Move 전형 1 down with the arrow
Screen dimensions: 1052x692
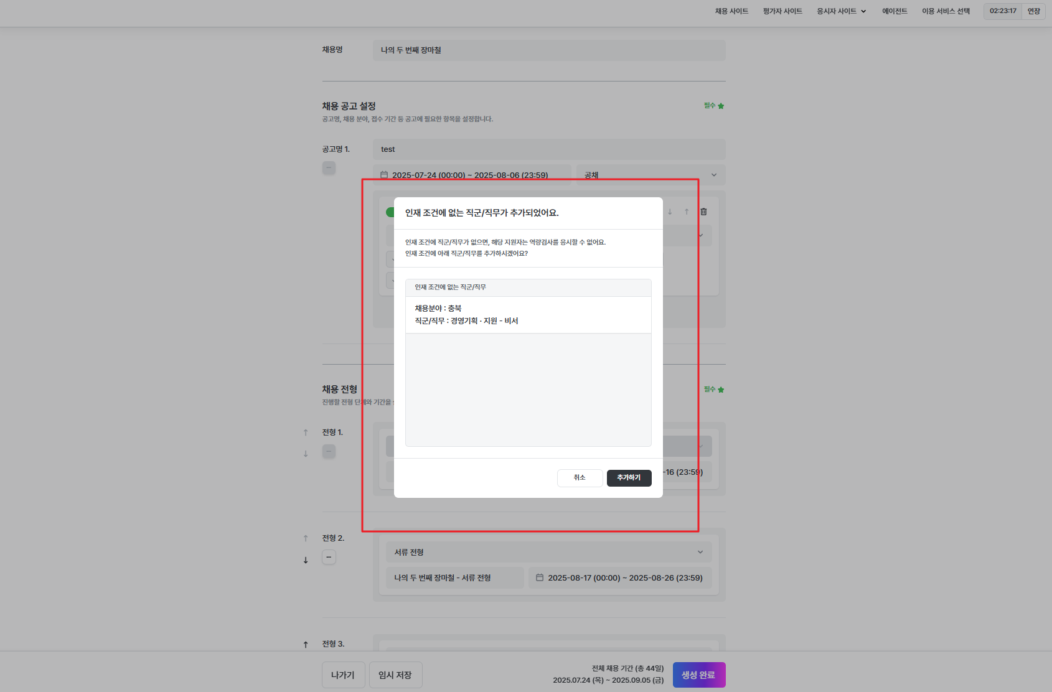pyautogui.click(x=306, y=454)
